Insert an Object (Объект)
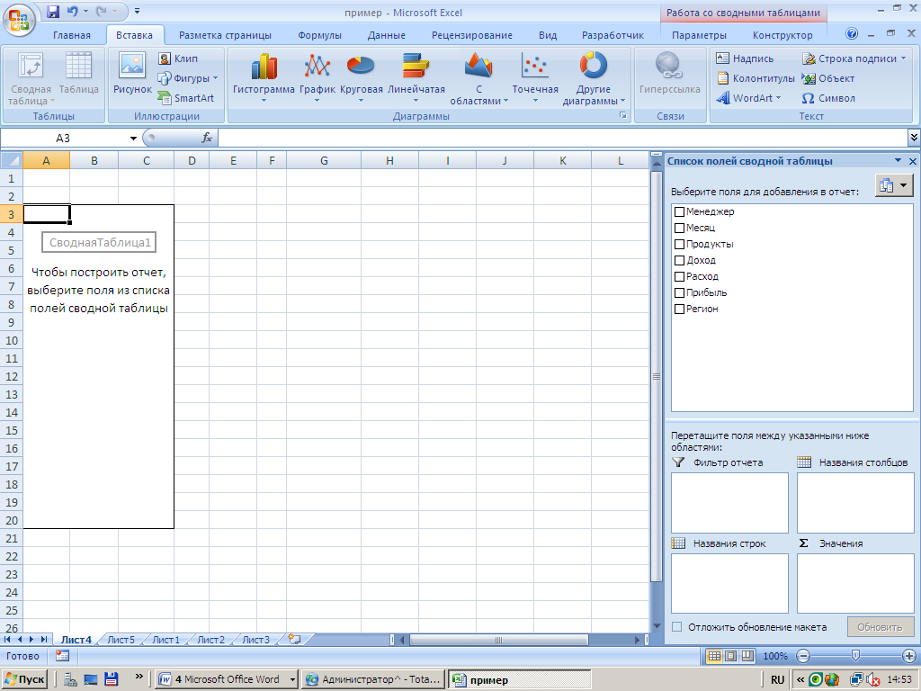Image resolution: width=921 pixels, height=691 pixels. (x=828, y=78)
